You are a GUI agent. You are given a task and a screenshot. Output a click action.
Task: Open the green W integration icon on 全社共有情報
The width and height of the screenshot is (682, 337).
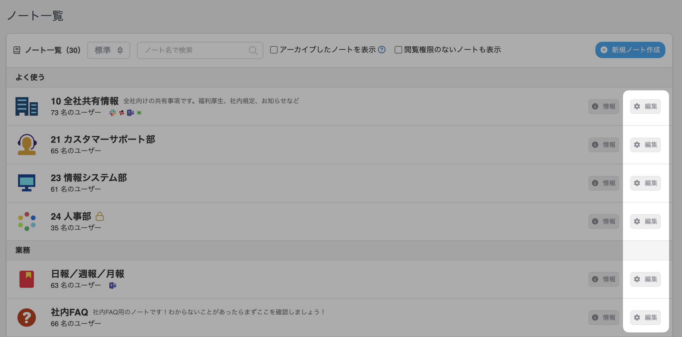140,112
